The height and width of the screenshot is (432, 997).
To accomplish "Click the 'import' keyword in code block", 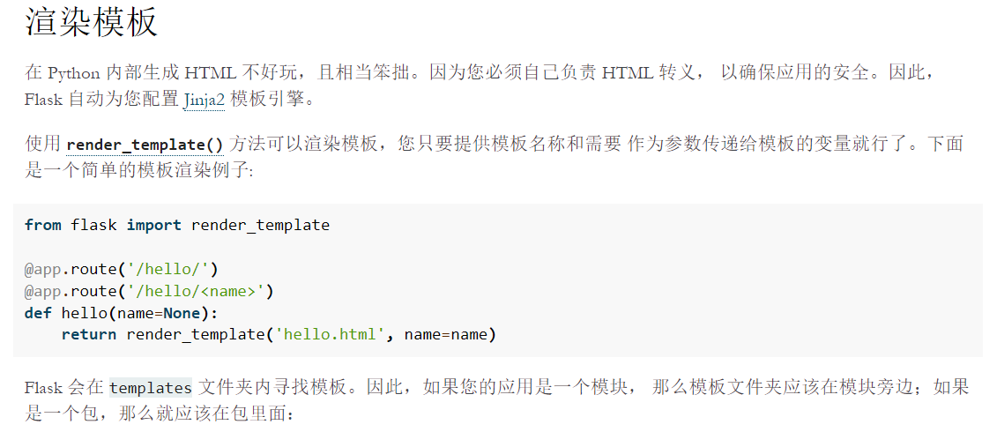I will (x=154, y=225).
